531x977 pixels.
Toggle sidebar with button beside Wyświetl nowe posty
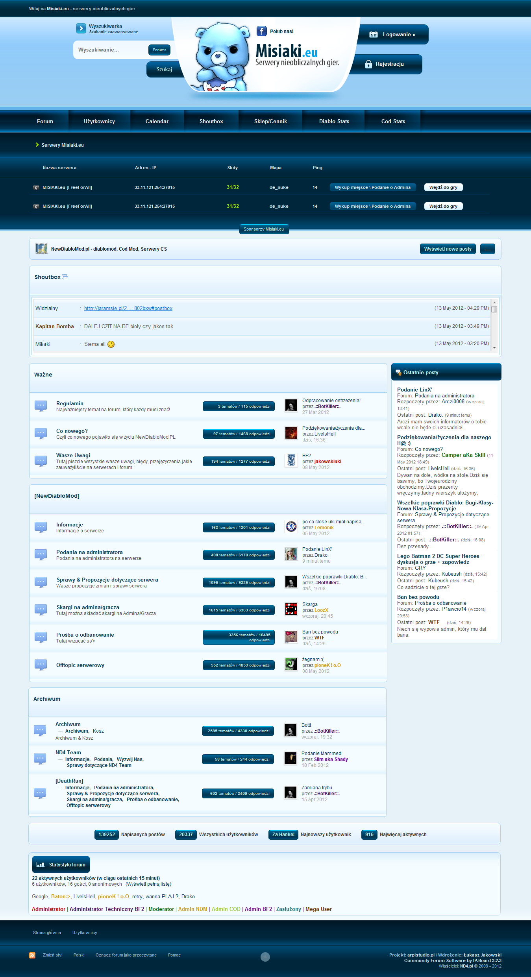488,249
